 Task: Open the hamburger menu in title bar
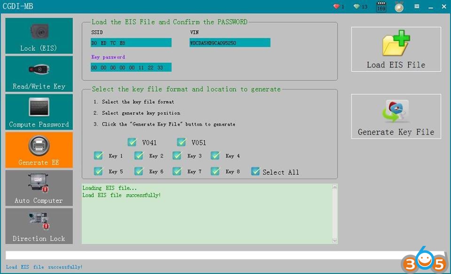click(x=417, y=7)
